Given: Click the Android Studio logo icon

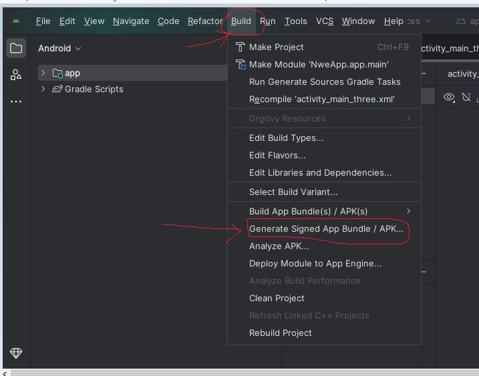Looking at the screenshot, I should click(16, 21).
